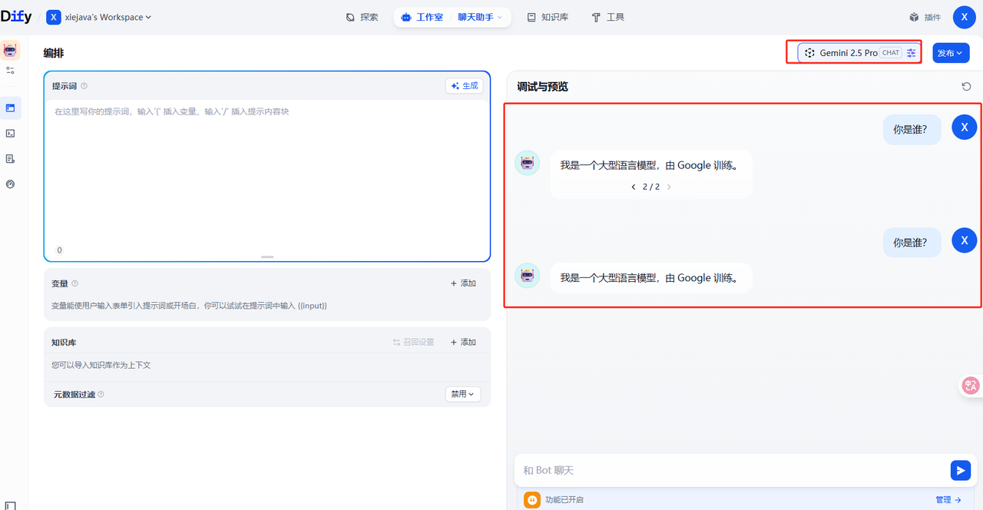
Task: Open the logs icon in the left sidebar
Action: [x=10, y=158]
